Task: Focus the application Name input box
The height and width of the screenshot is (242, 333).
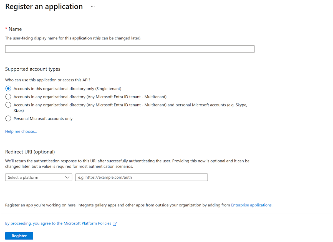Action: pyautogui.click(x=130, y=49)
